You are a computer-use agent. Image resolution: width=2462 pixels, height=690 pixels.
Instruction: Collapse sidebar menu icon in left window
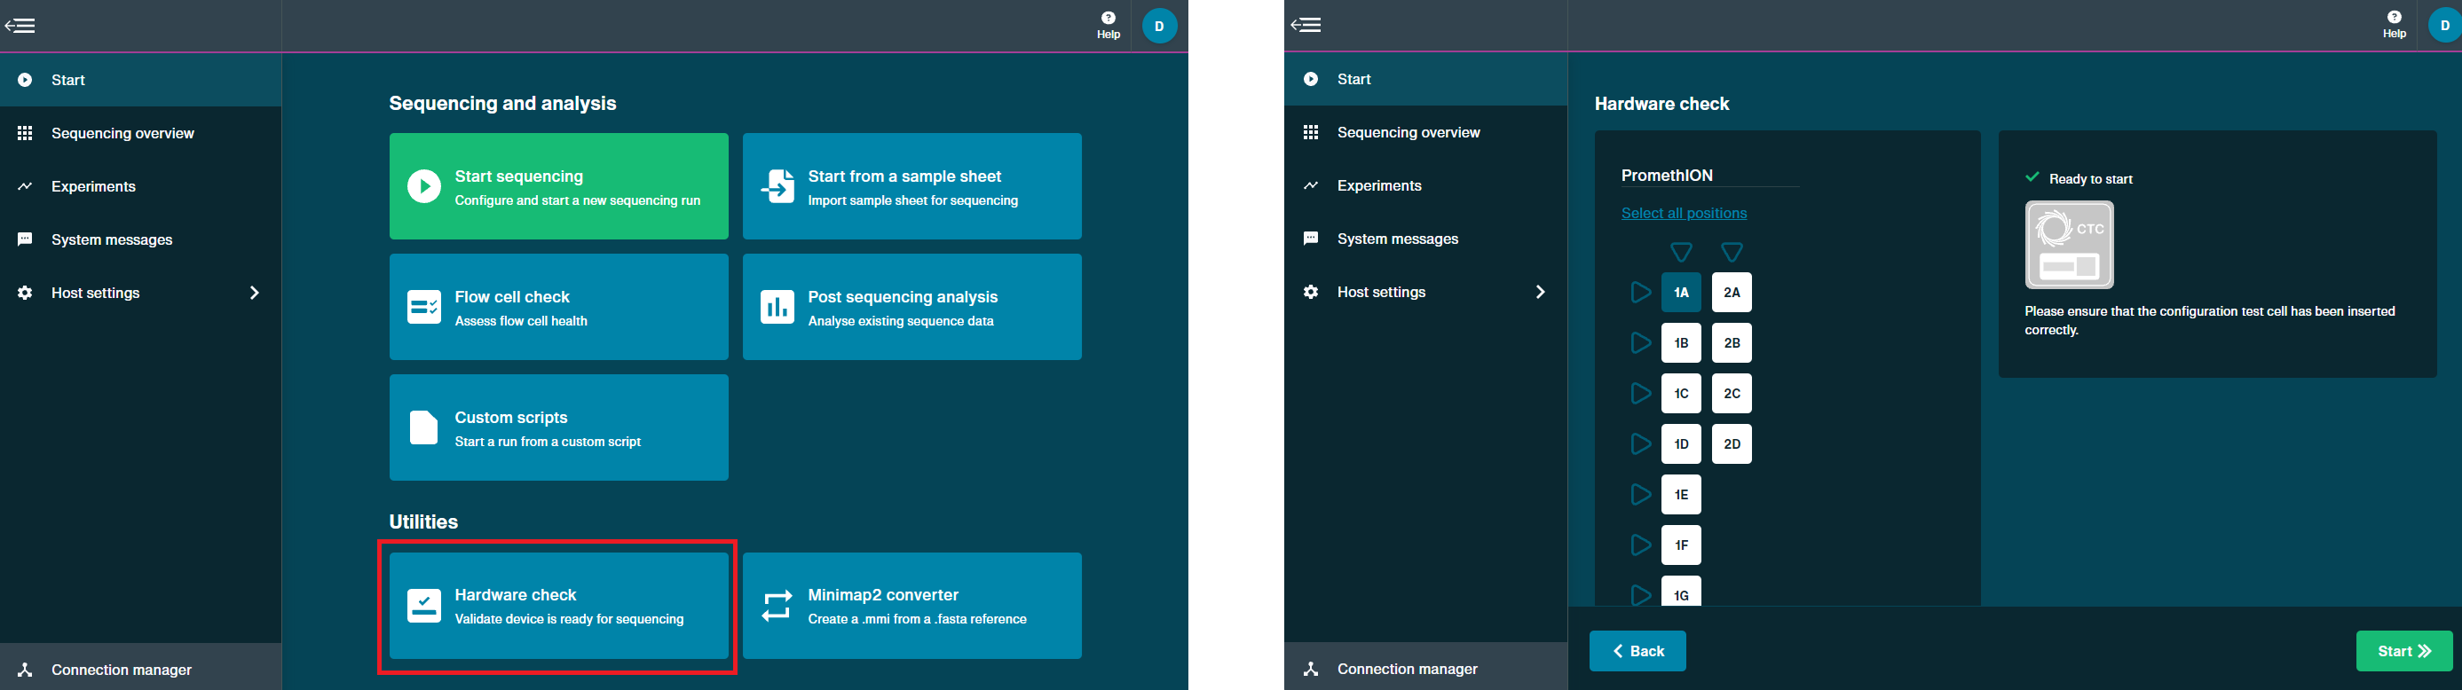click(x=20, y=26)
